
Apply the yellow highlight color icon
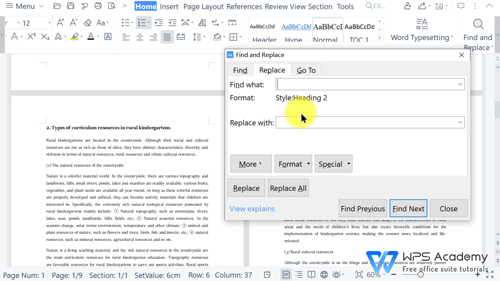74,36
